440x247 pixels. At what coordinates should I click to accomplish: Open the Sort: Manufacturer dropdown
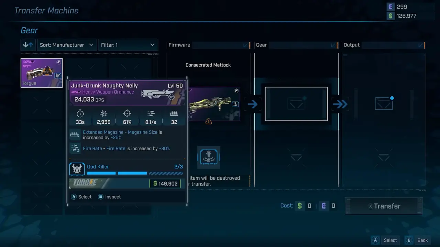[x=67, y=45]
